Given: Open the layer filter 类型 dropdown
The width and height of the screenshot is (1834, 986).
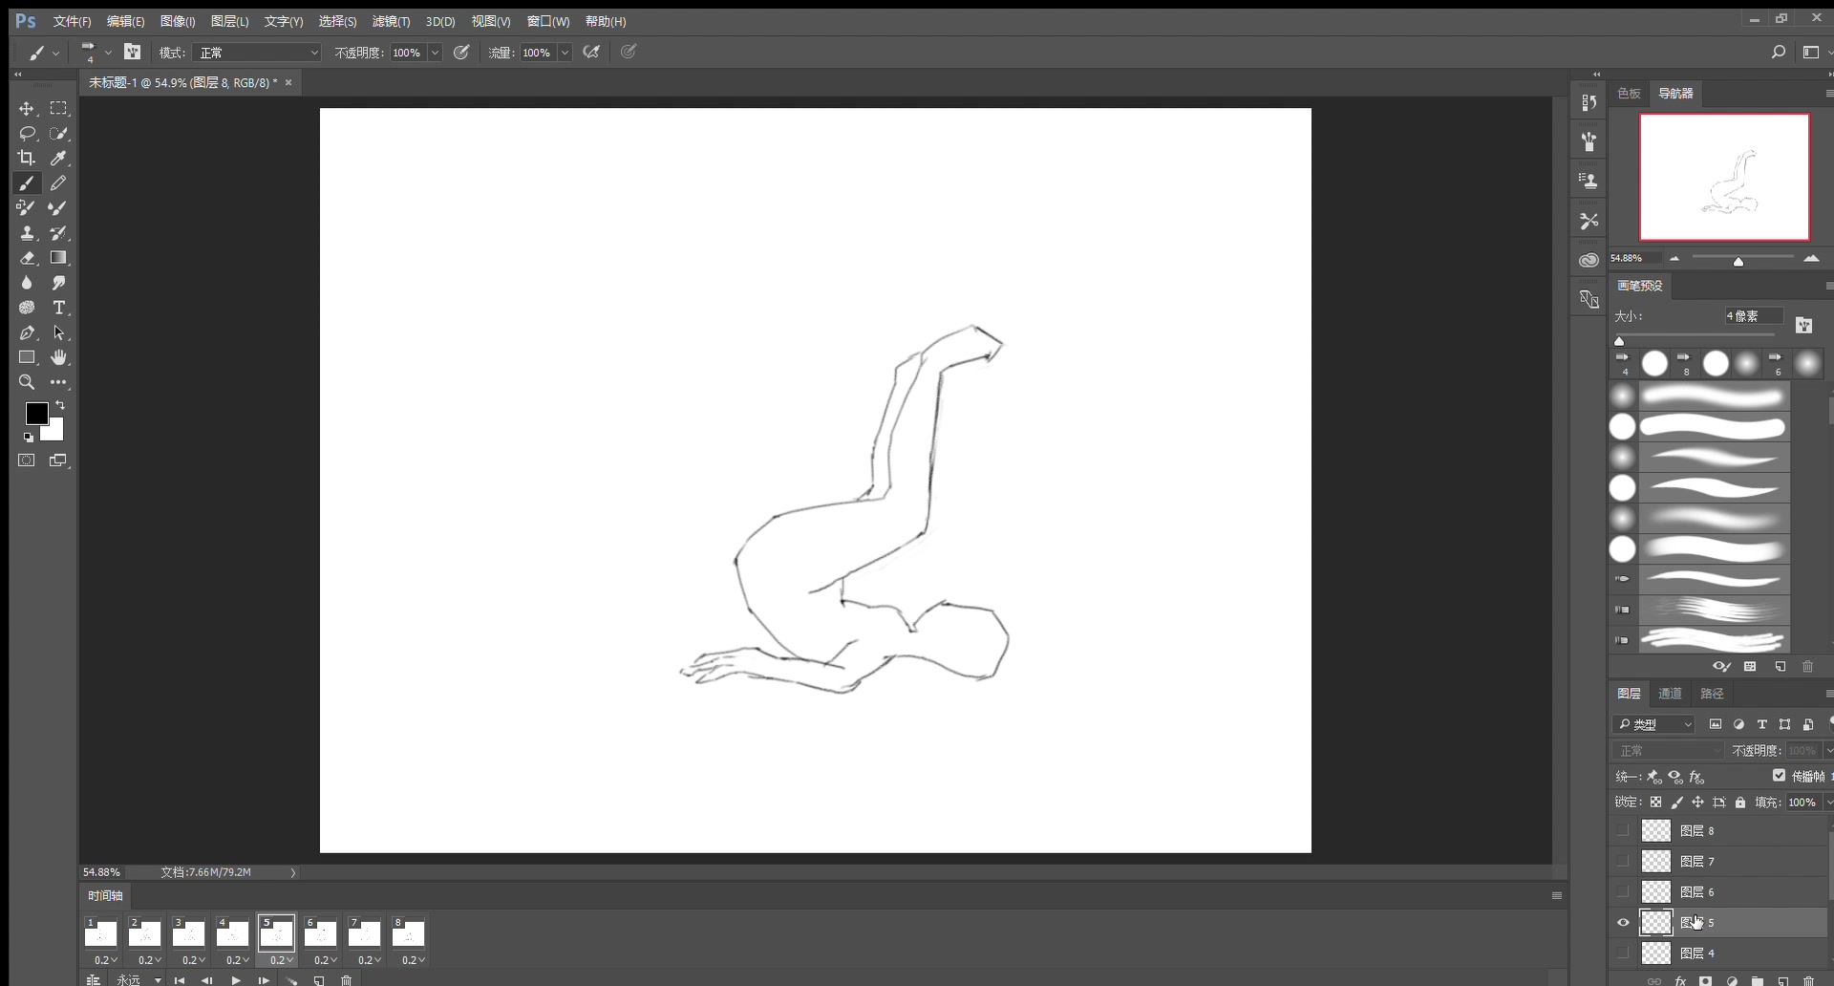Looking at the screenshot, I should (1655, 724).
